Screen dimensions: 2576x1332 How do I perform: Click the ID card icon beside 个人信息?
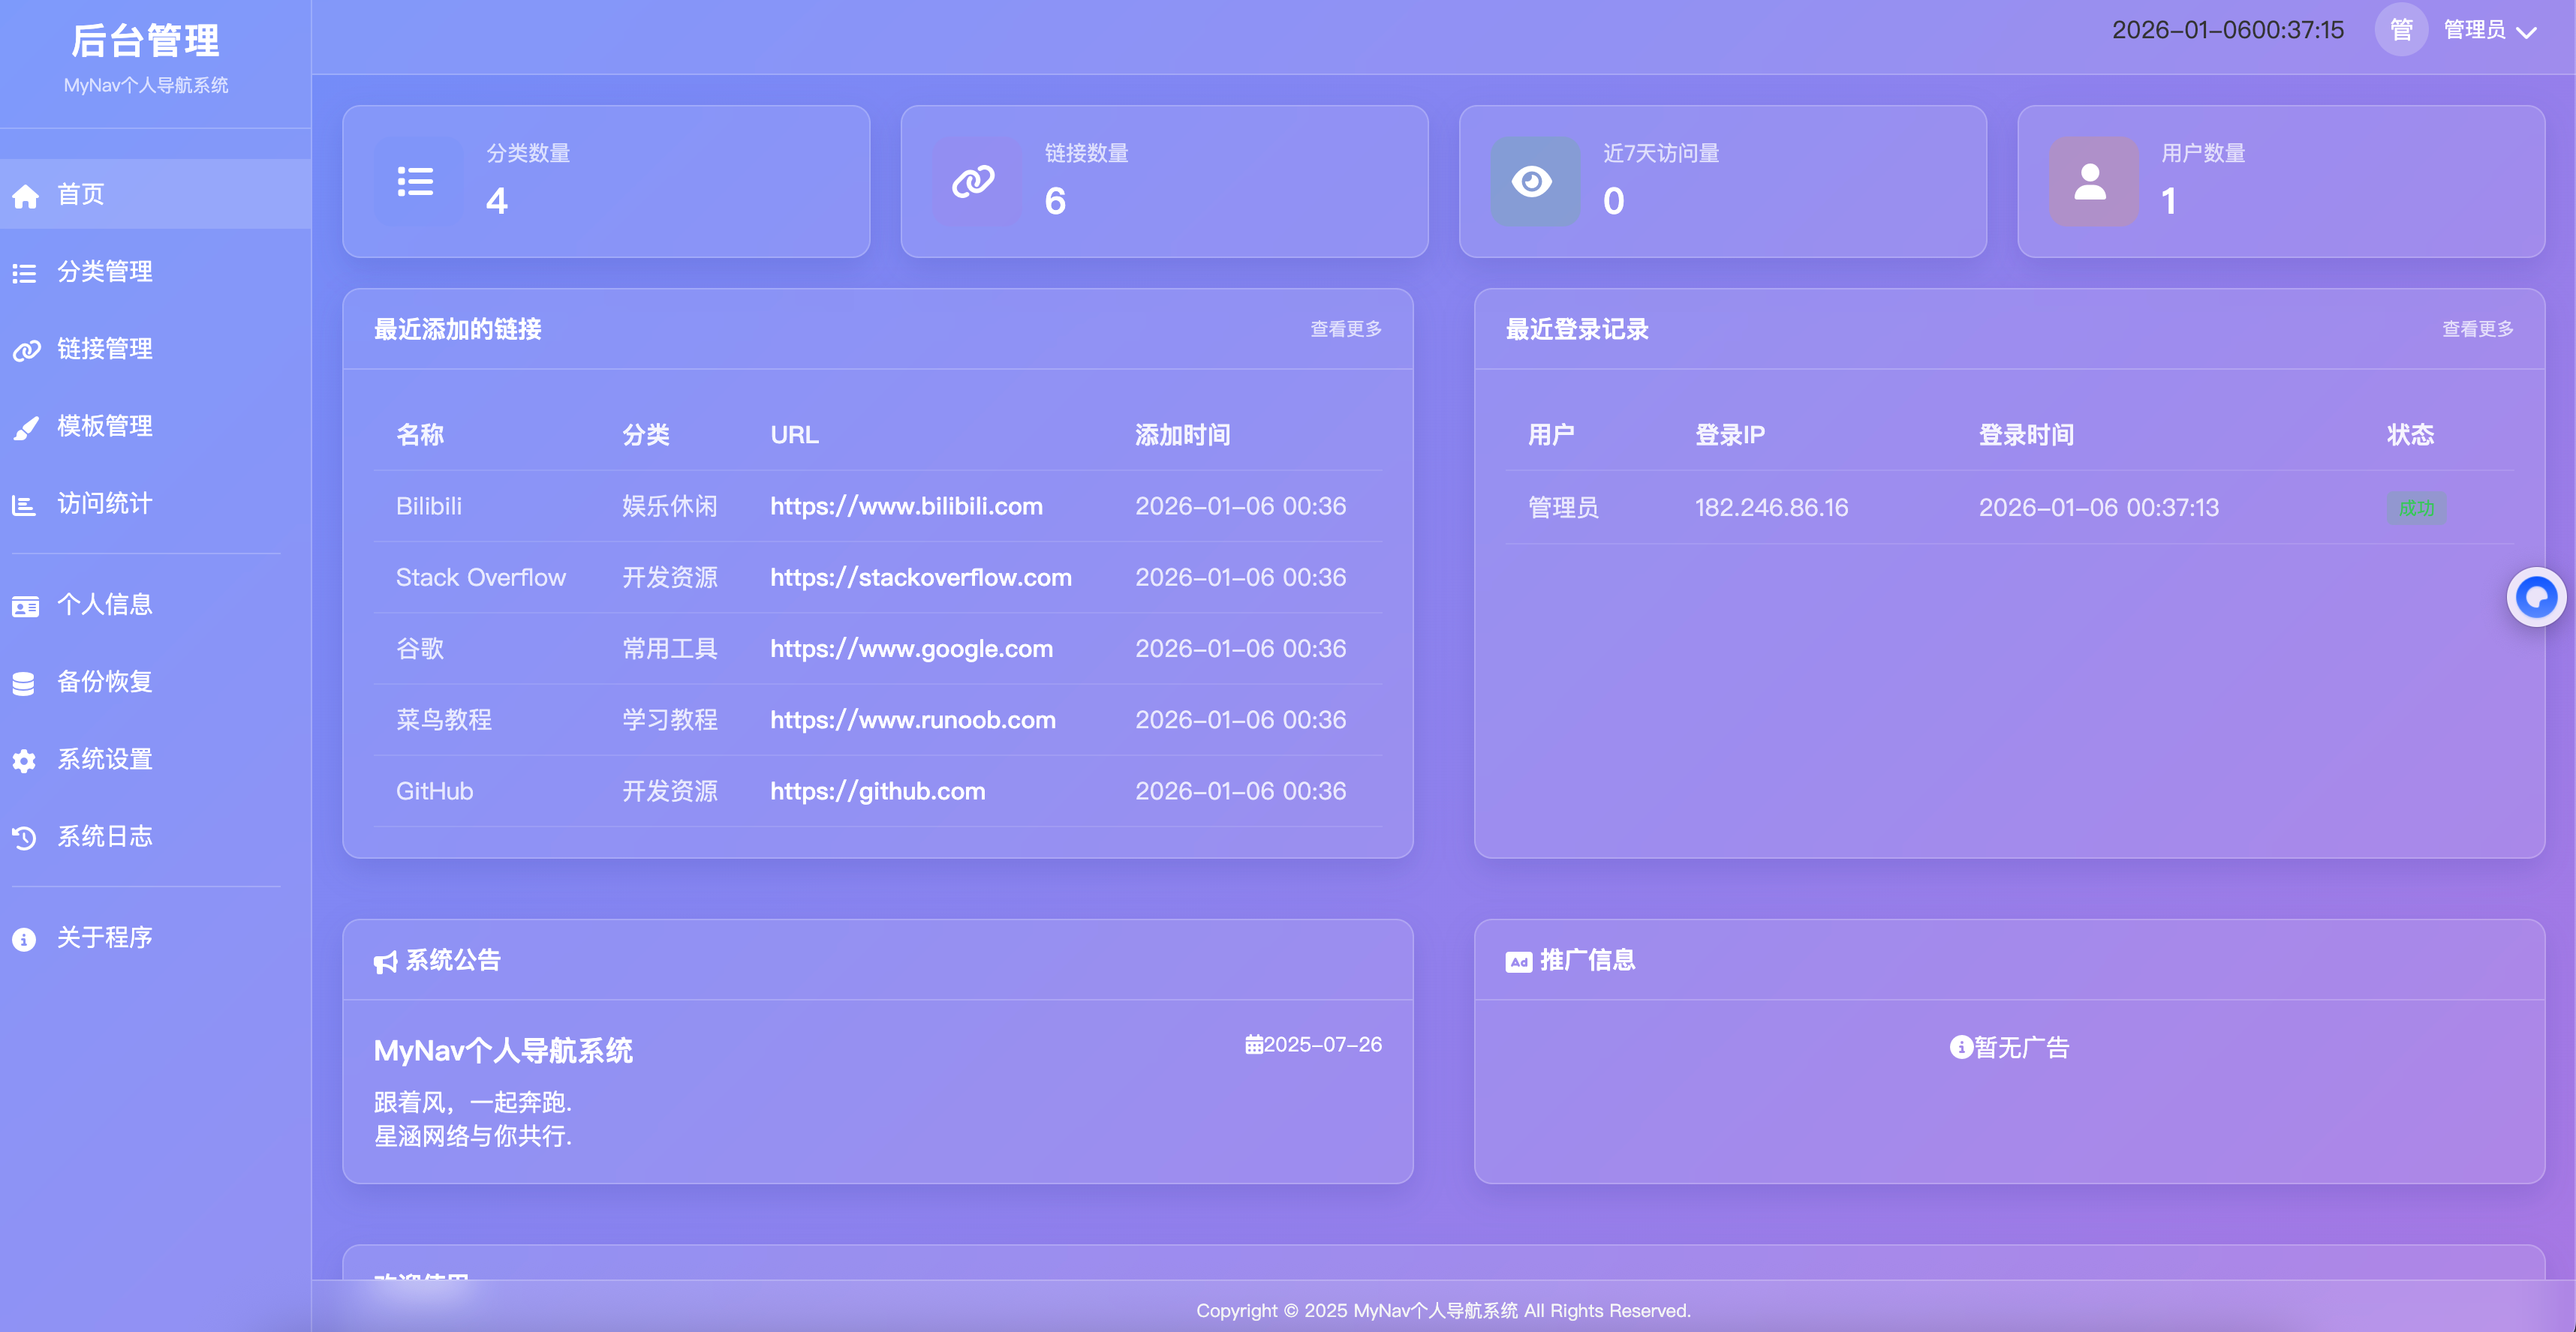coord(25,605)
